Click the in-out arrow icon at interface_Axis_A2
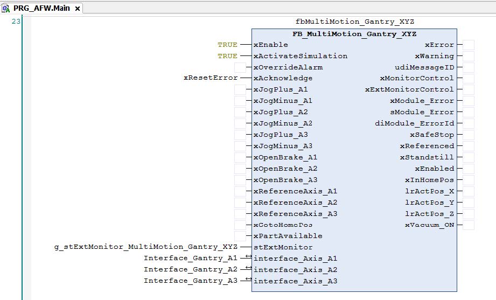This screenshot has height=300, width=496. (248, 268)
